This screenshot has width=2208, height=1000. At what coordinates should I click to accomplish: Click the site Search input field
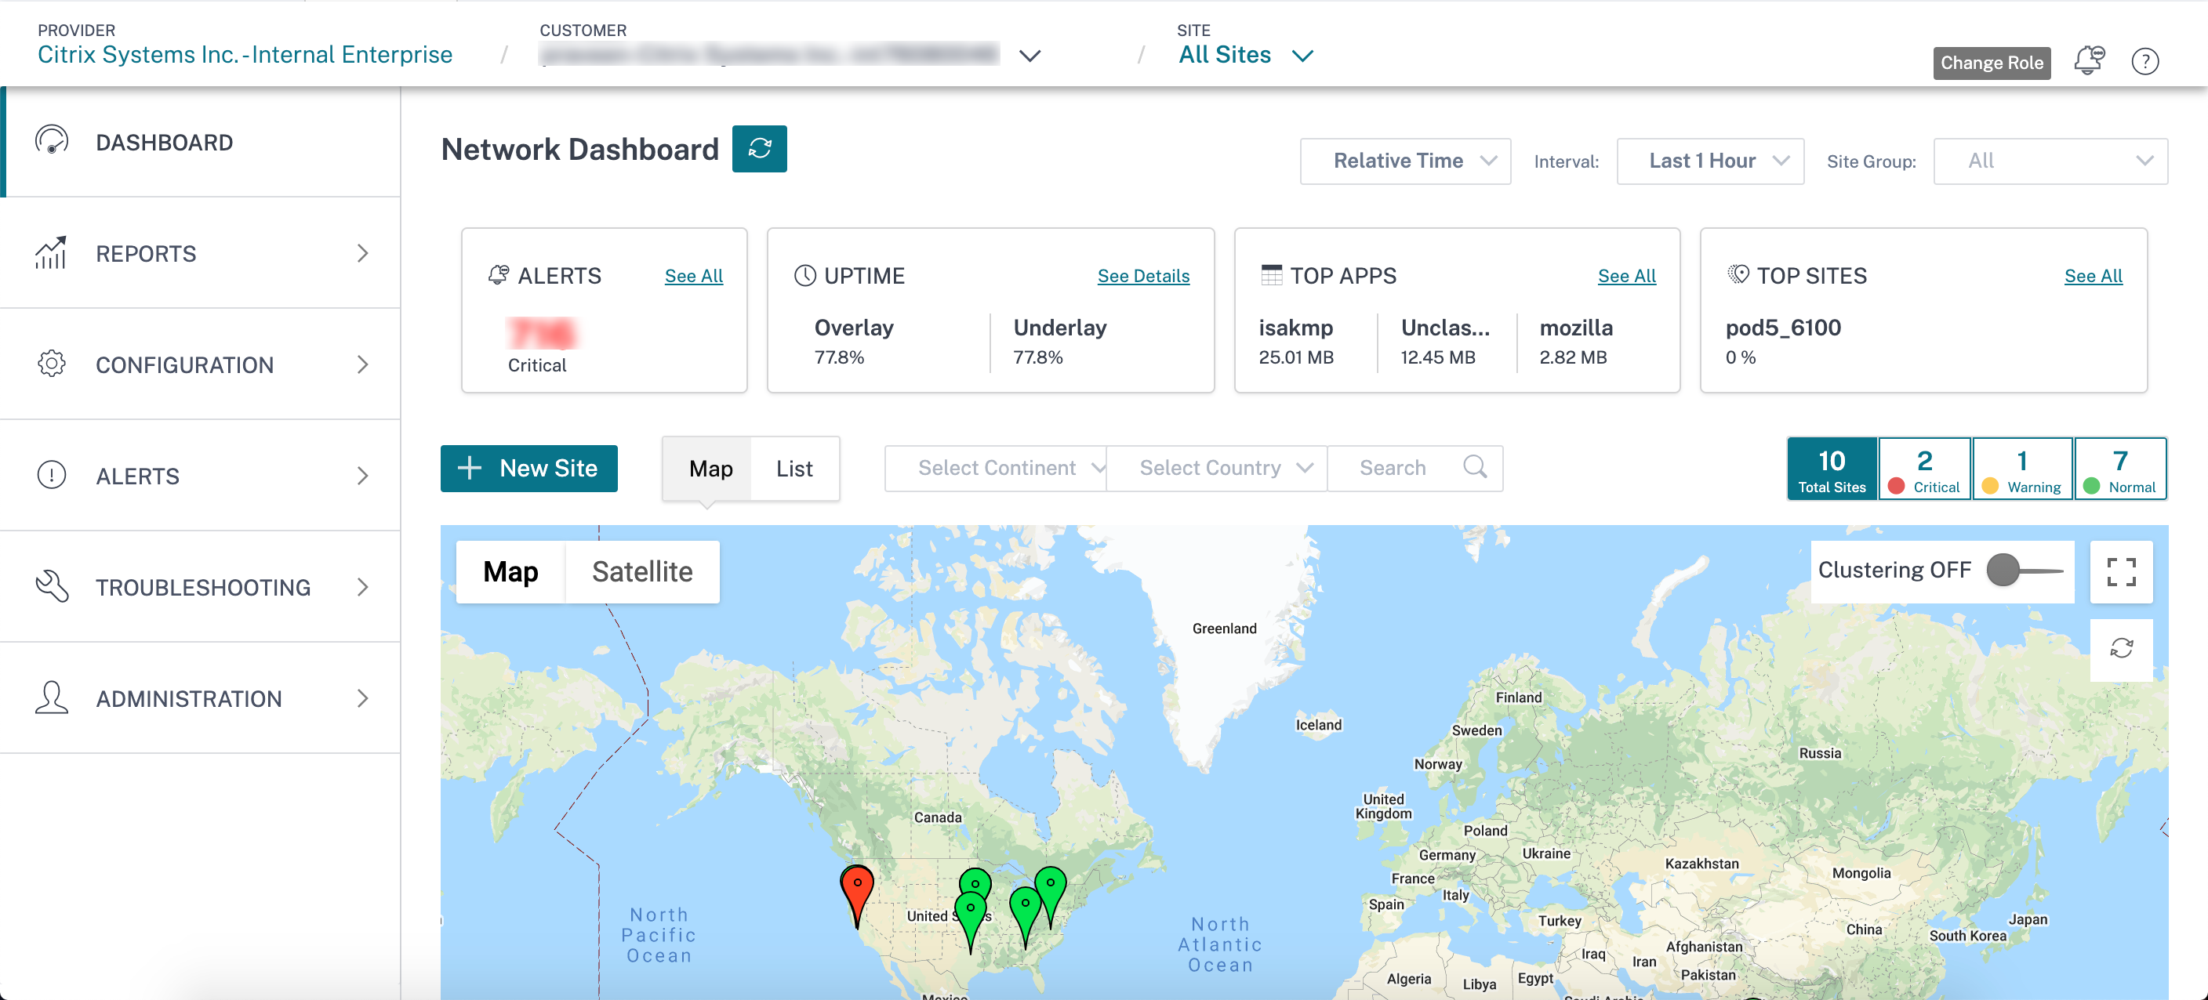(1414, 468)
